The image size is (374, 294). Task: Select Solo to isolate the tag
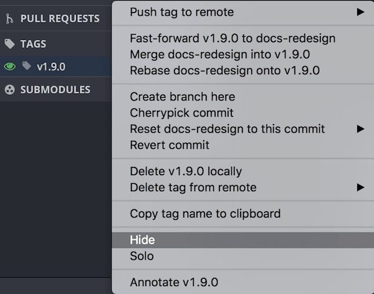pos(141,256)
